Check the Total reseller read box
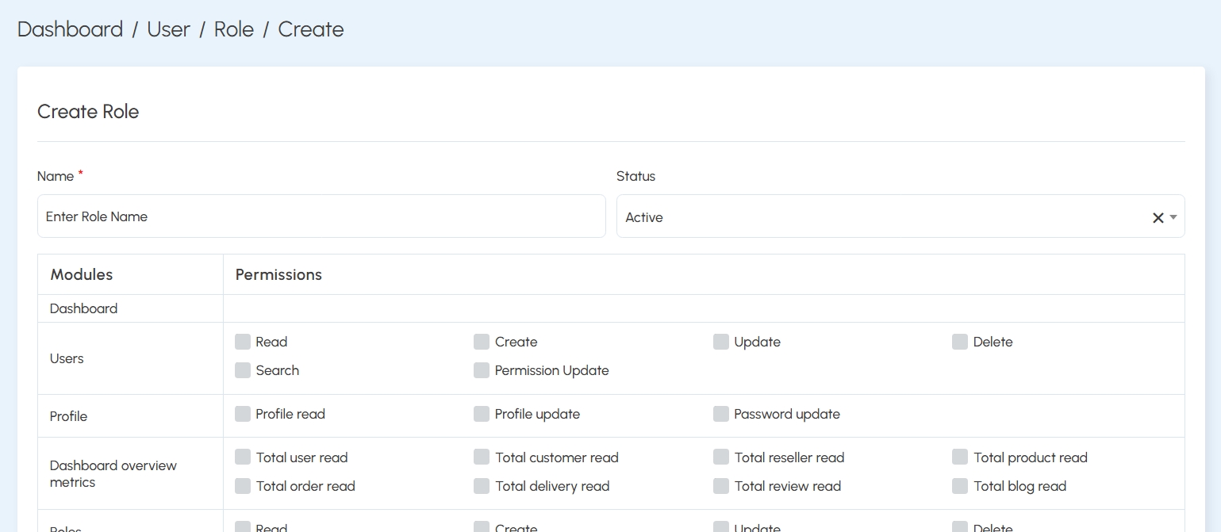Screen dimensions: 1221x532 (x=721, y=457)
